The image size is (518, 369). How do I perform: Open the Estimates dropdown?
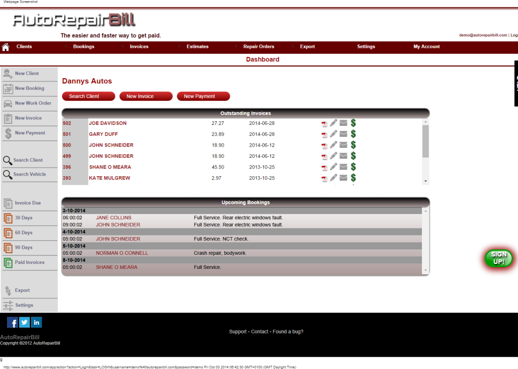click(197, 46)
